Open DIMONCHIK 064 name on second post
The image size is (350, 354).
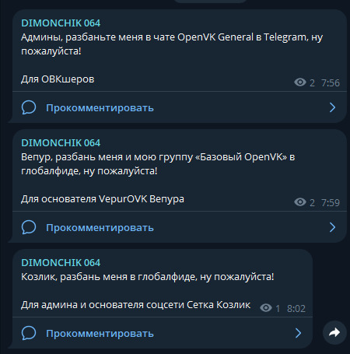point(61,143)
